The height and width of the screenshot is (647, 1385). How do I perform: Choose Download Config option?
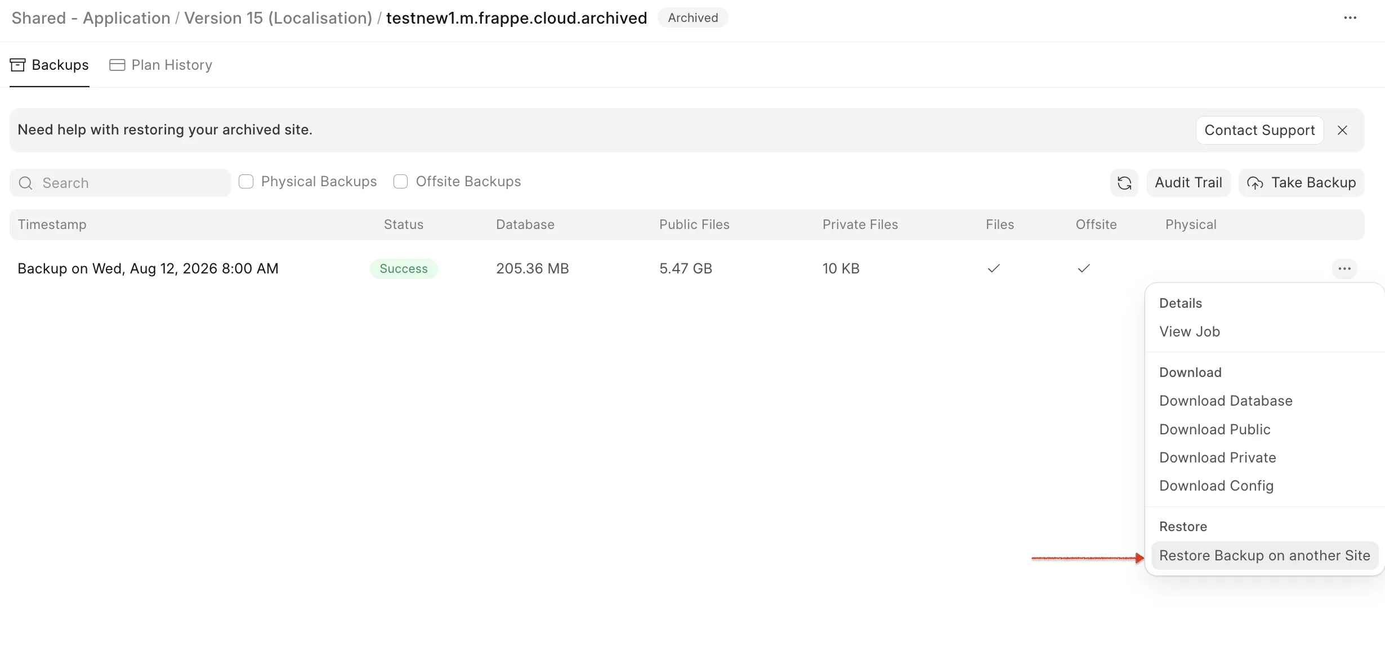click(x=1216, y=486)
